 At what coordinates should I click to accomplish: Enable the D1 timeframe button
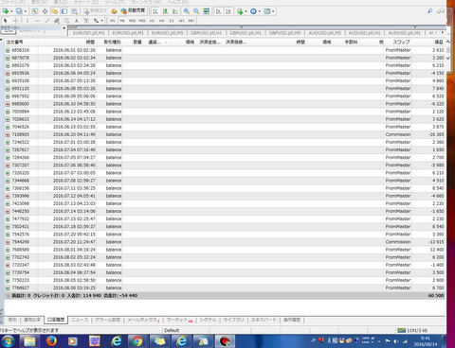click(x=172, y=21)
